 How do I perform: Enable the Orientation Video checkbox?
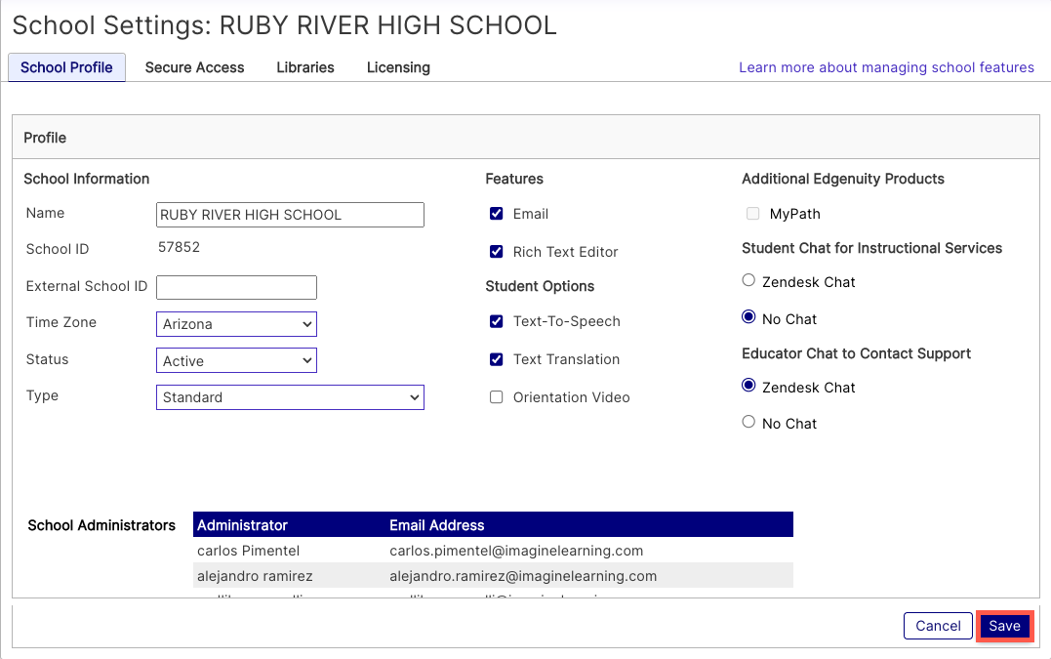pos(497,397)
